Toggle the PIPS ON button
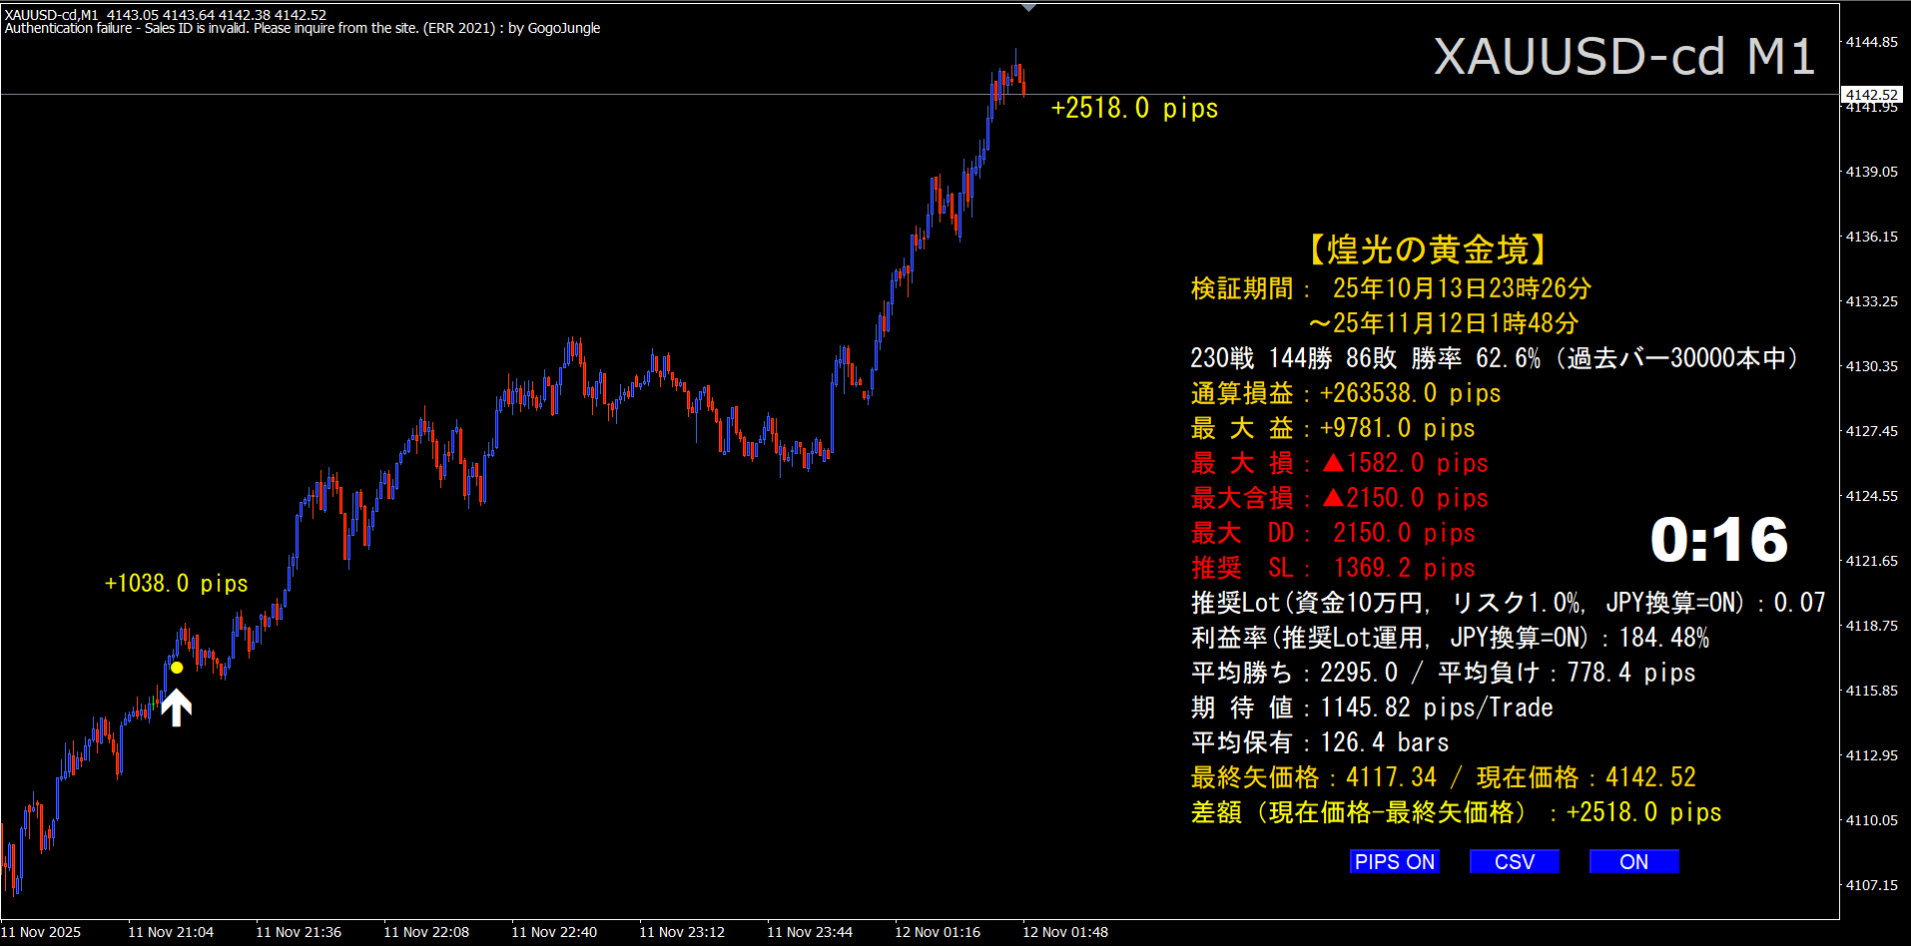The image size is (1911, 946). point(1394,862)
